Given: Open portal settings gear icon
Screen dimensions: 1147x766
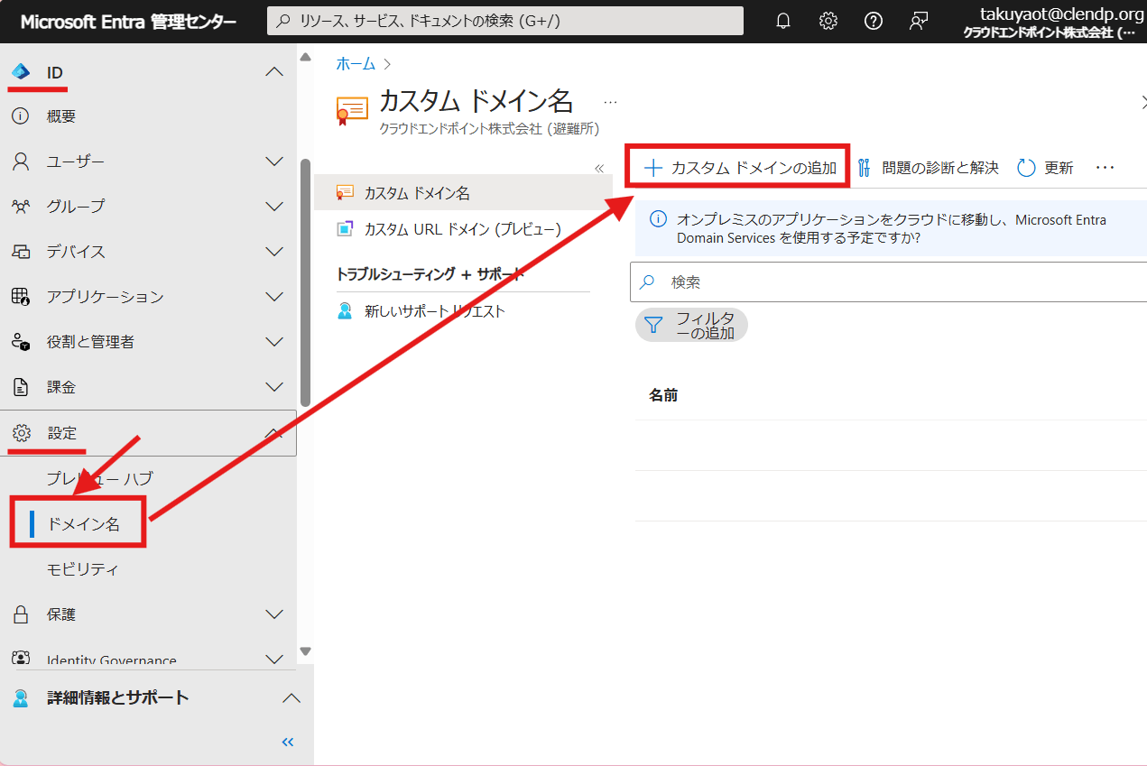Looking at the screenshot, I should point(828,21).
